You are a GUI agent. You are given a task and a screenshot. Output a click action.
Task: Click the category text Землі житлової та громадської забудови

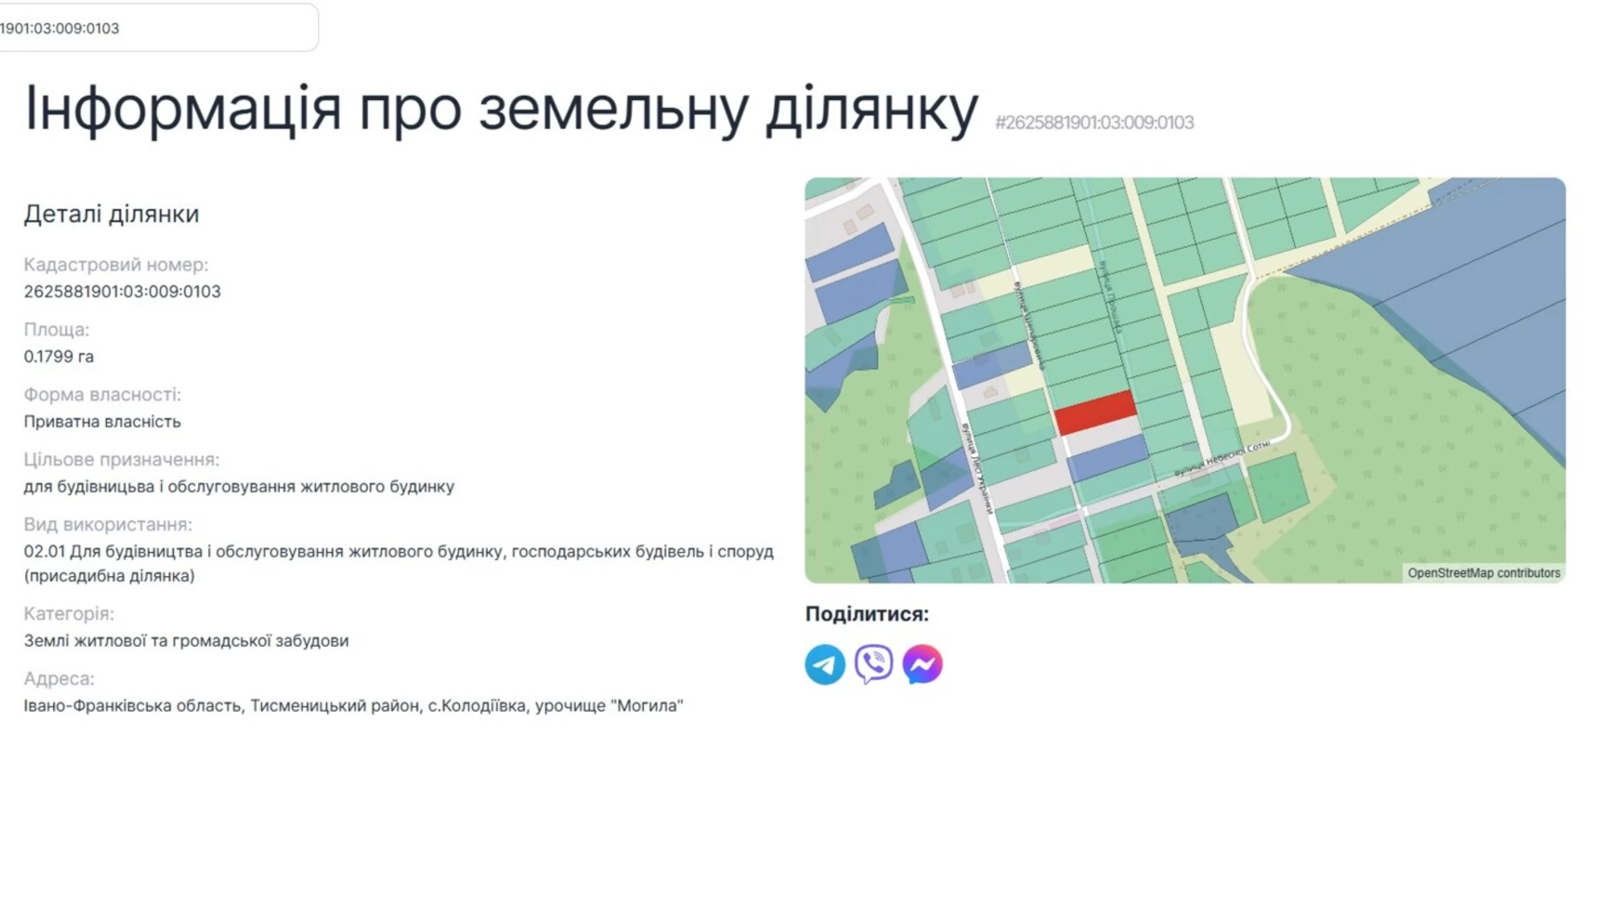click(x=186, y=641)
